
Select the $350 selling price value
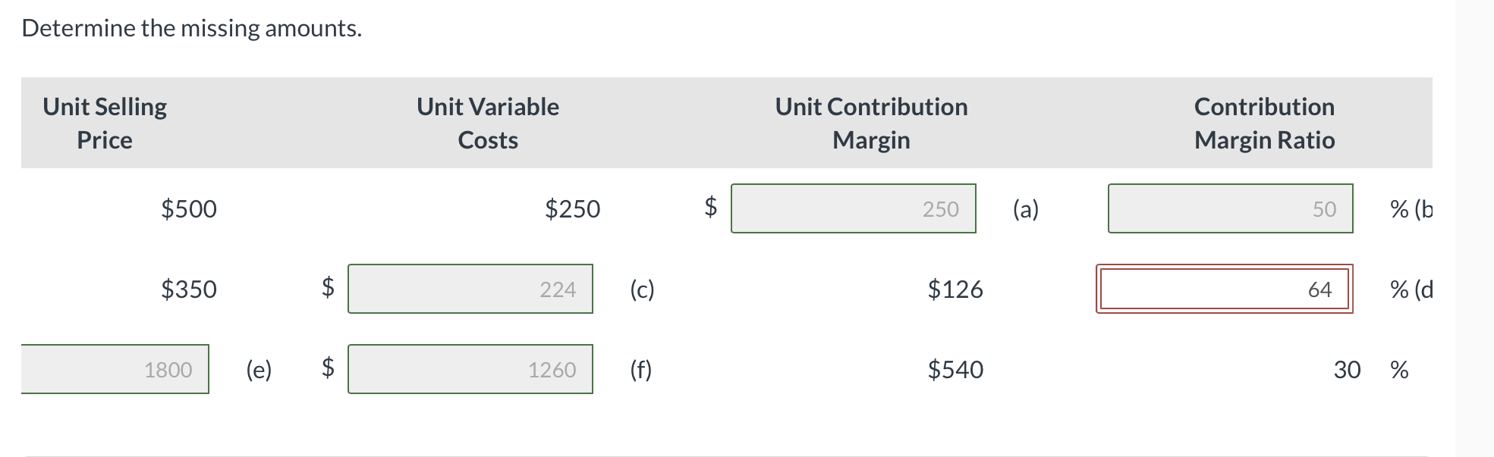coord(188,290)
